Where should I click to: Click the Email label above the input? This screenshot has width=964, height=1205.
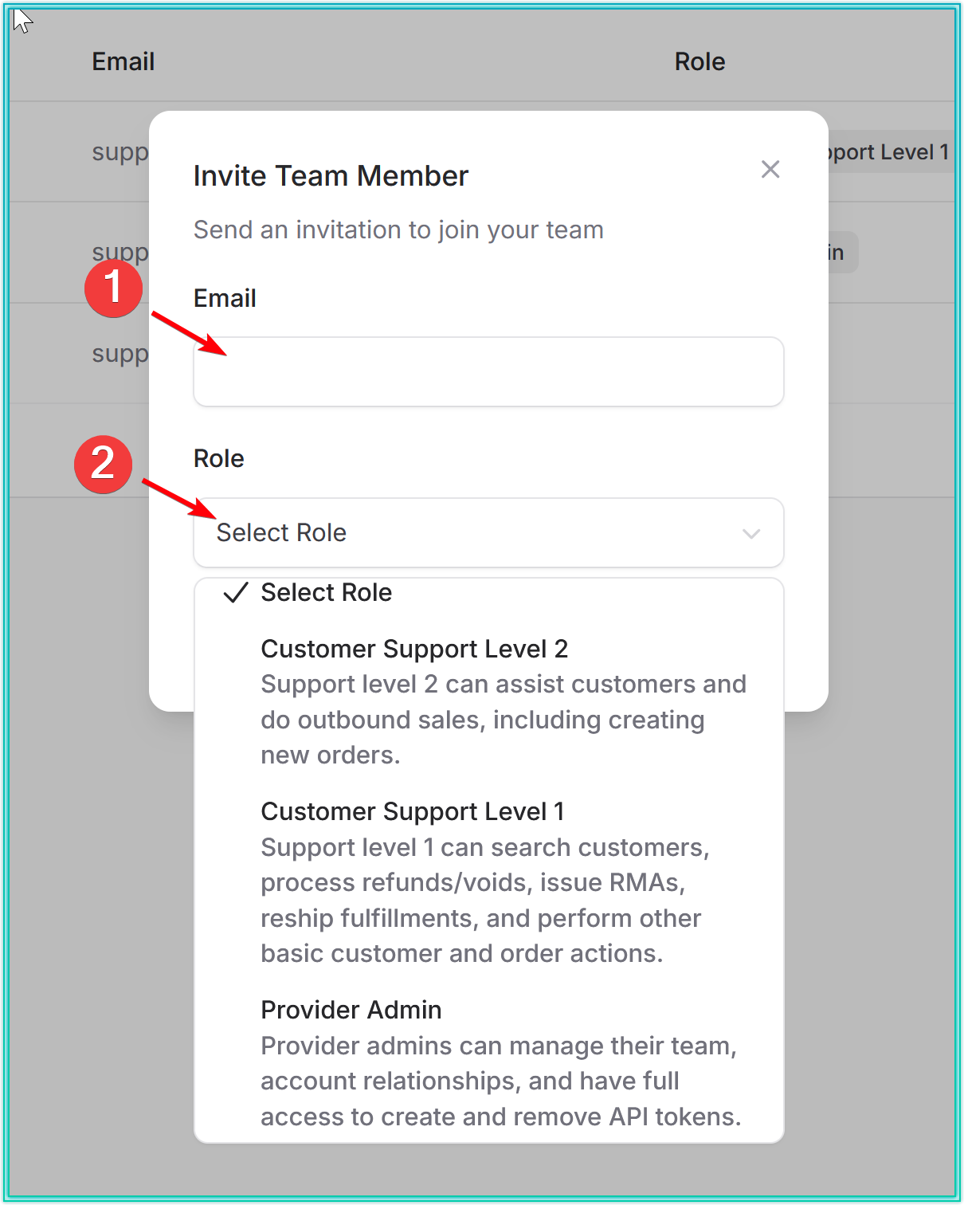click(x=225, y=298)
